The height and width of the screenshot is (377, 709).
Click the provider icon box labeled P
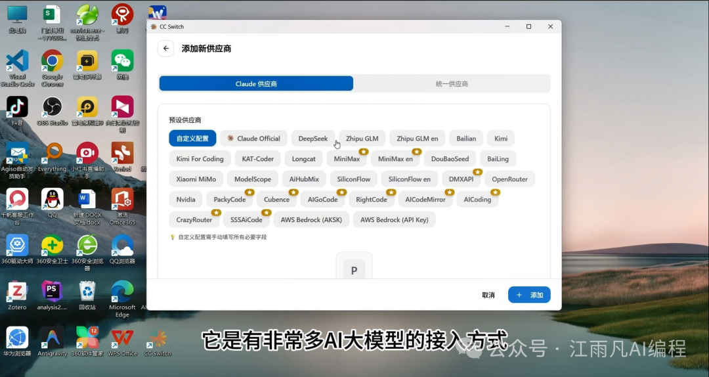click(354, 267)
